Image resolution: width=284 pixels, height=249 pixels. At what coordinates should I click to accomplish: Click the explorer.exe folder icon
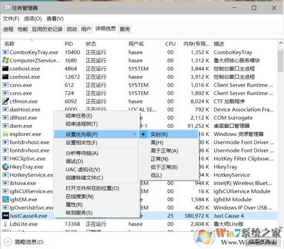pyautogui.click(x=5, y=135)
